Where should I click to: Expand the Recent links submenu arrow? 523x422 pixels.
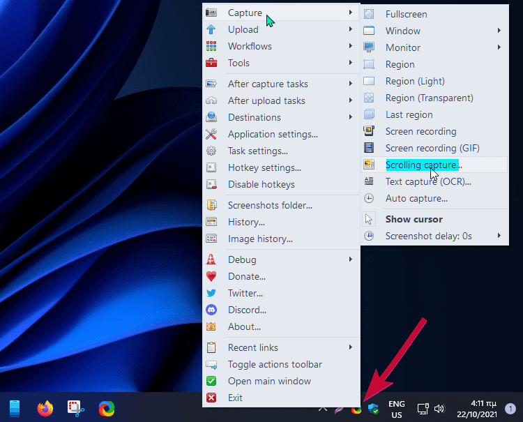(350, 347)
